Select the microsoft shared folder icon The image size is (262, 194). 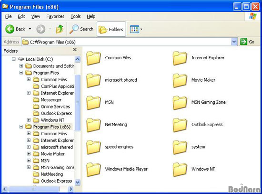click(93, 80)
